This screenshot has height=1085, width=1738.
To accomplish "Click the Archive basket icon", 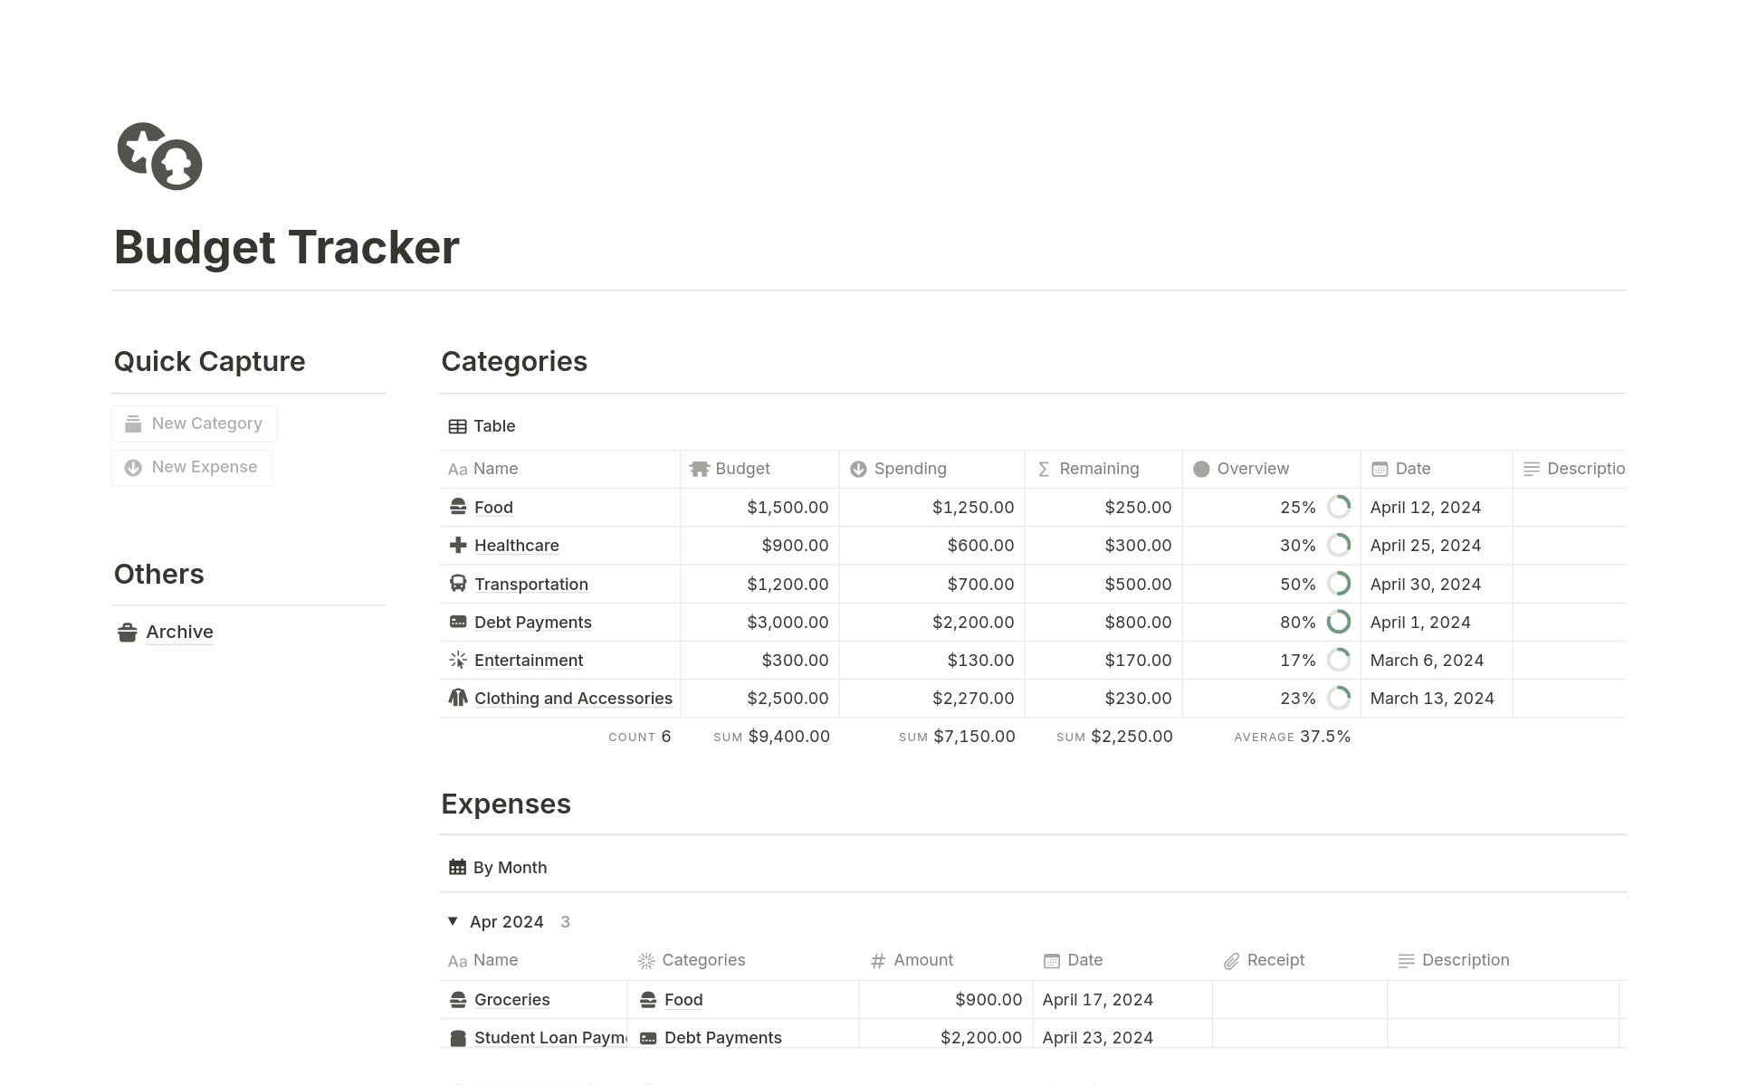I will (128, 632).
